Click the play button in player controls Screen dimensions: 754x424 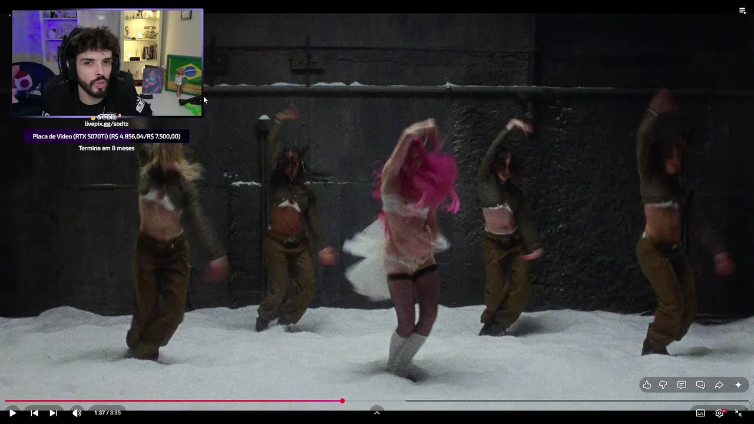pyautogui.click(x=12, y=413)
